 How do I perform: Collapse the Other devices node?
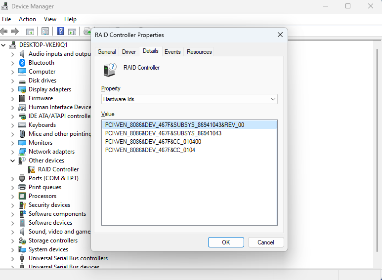point(13,160)
